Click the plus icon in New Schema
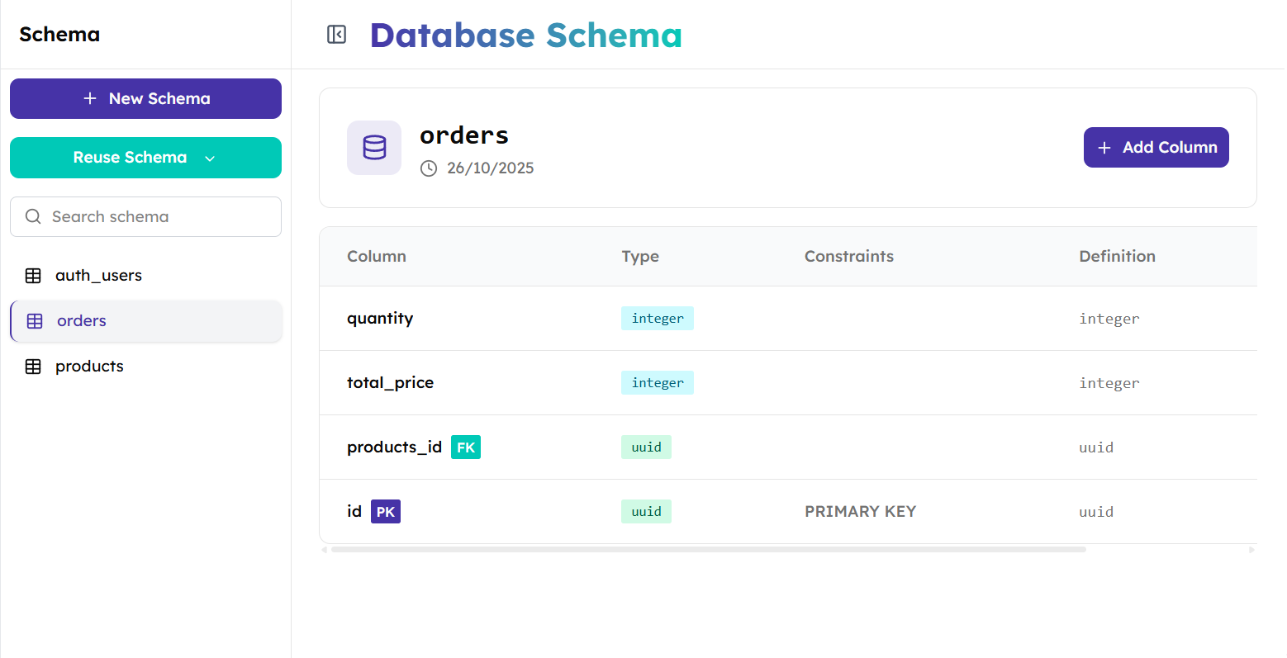The image size is (1287, 658). coord(90,98)
